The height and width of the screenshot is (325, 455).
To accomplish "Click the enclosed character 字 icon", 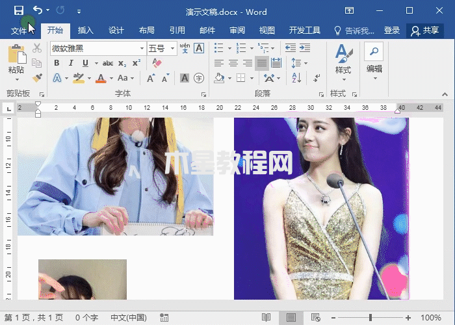I will 199,78.
